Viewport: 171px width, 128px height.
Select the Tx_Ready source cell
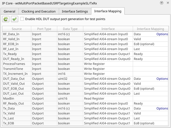[x=17, y=54]
